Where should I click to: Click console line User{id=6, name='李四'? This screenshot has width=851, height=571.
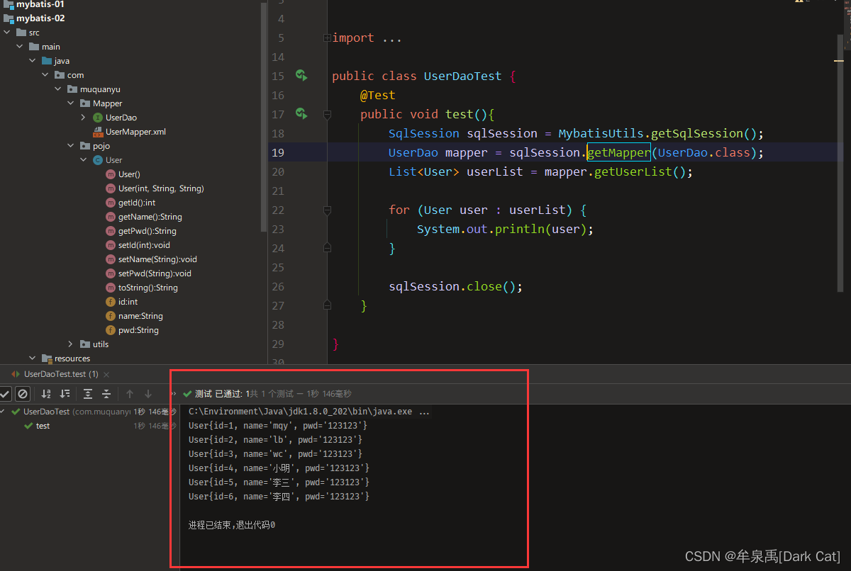(x=279, y=497)
